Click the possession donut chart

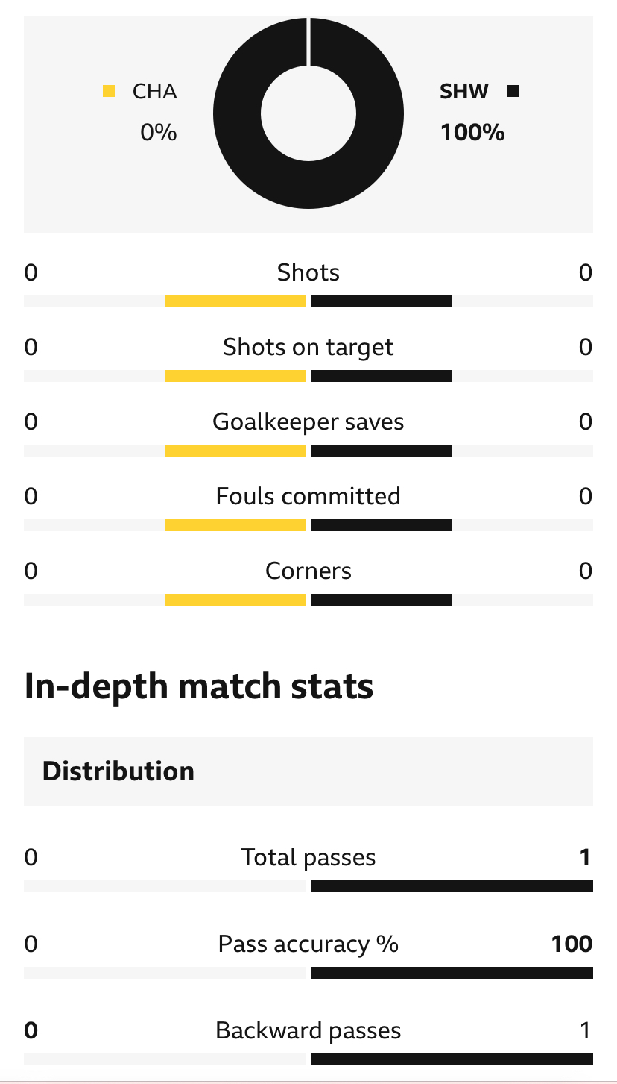(x=308, y=113)
